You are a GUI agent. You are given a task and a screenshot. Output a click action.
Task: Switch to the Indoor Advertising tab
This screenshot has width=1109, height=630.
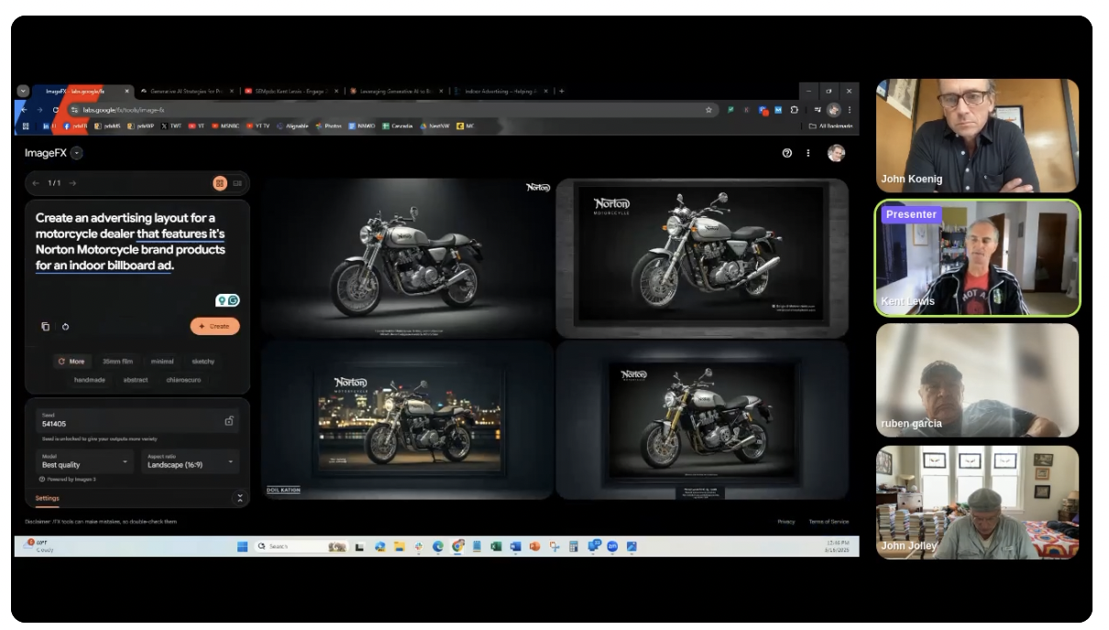502,92
